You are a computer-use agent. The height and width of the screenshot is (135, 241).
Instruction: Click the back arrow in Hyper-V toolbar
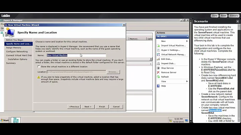(x=2, y=28)
